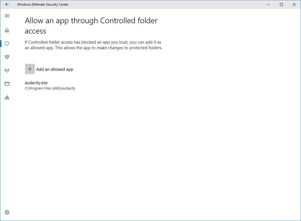Screen dimensions: 301x221
Task: Click the 'Add an allowed app' label
Action: pyautogui.click(x=55, y=69)
